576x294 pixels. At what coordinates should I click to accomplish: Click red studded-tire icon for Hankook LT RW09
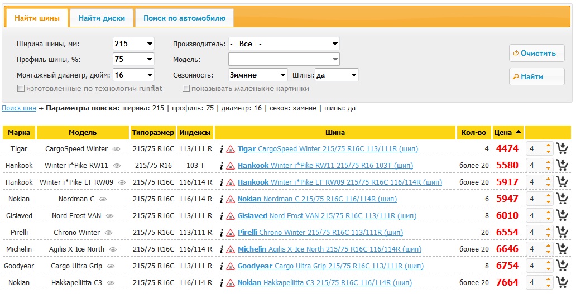[231, 182]
